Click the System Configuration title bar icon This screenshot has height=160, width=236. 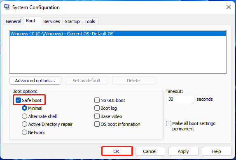click(7, 7)
